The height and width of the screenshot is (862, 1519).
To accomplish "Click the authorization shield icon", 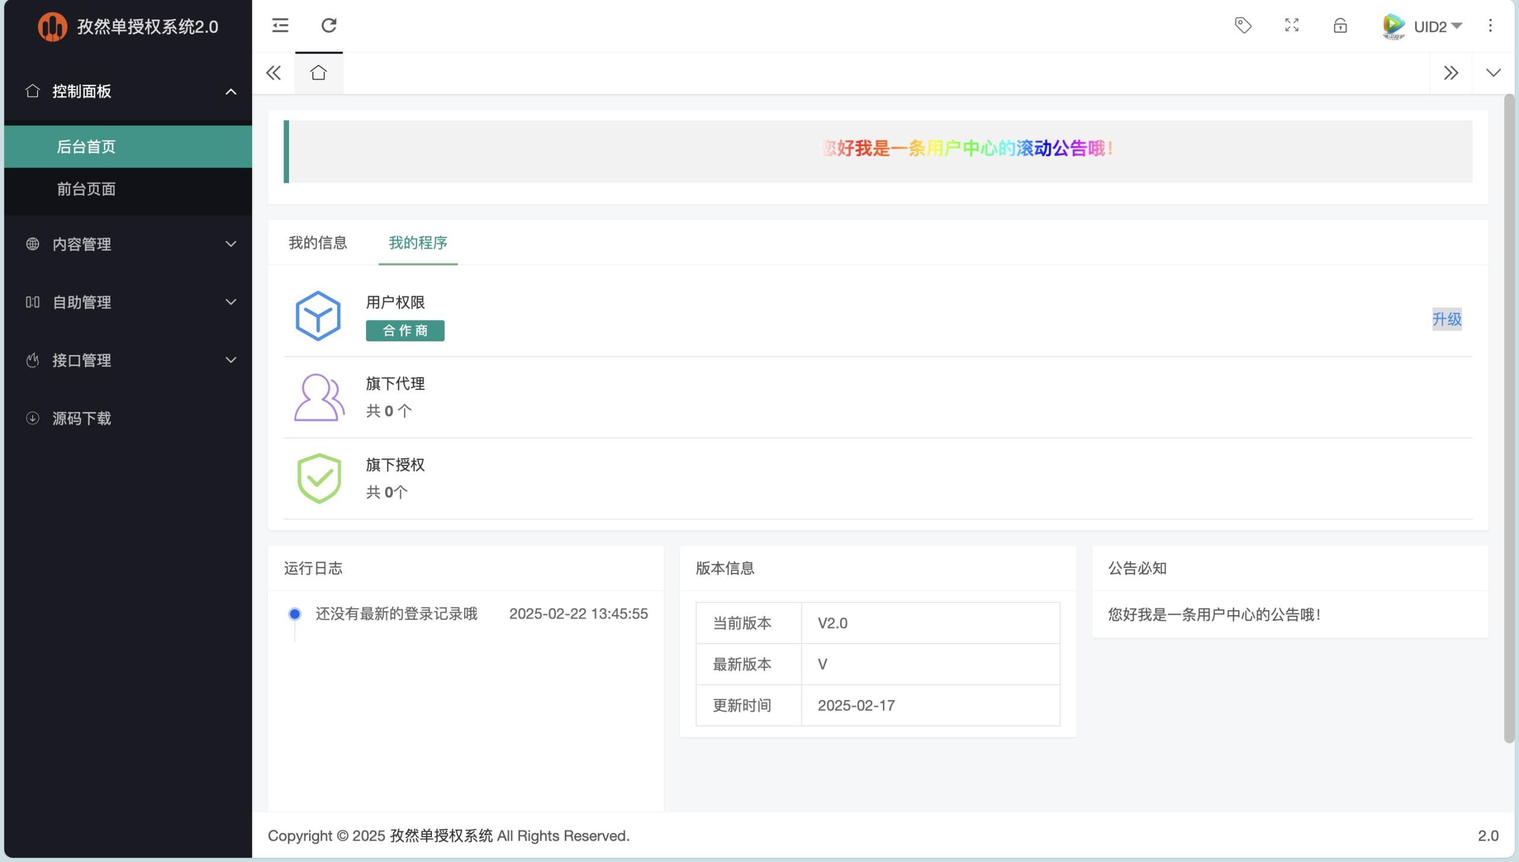I will point(319,477).
